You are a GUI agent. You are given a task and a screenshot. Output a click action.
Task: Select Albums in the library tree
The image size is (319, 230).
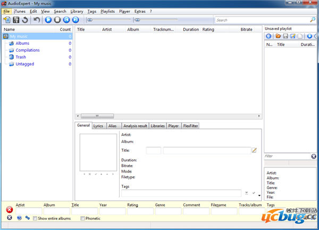point(22,43)
